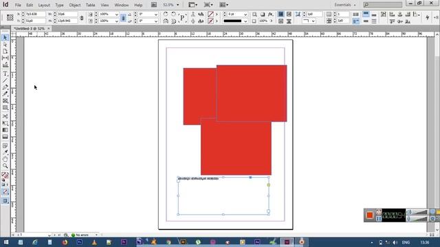Toggle Align Top vertical justification
This screenshot has width=440, height=247.
pyautogui.click(x=366, y=14)
